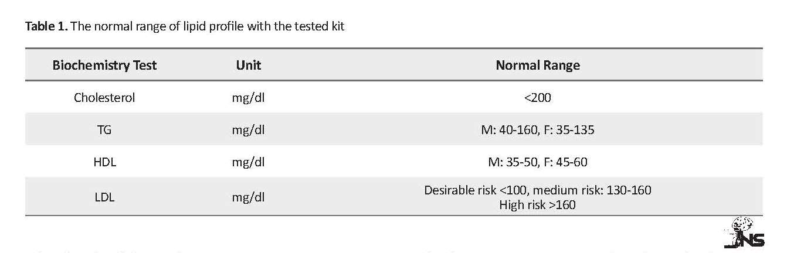This screenshot has width=787, height=253.
Task: Select the TG row label
Action: (x=104, y=130)
